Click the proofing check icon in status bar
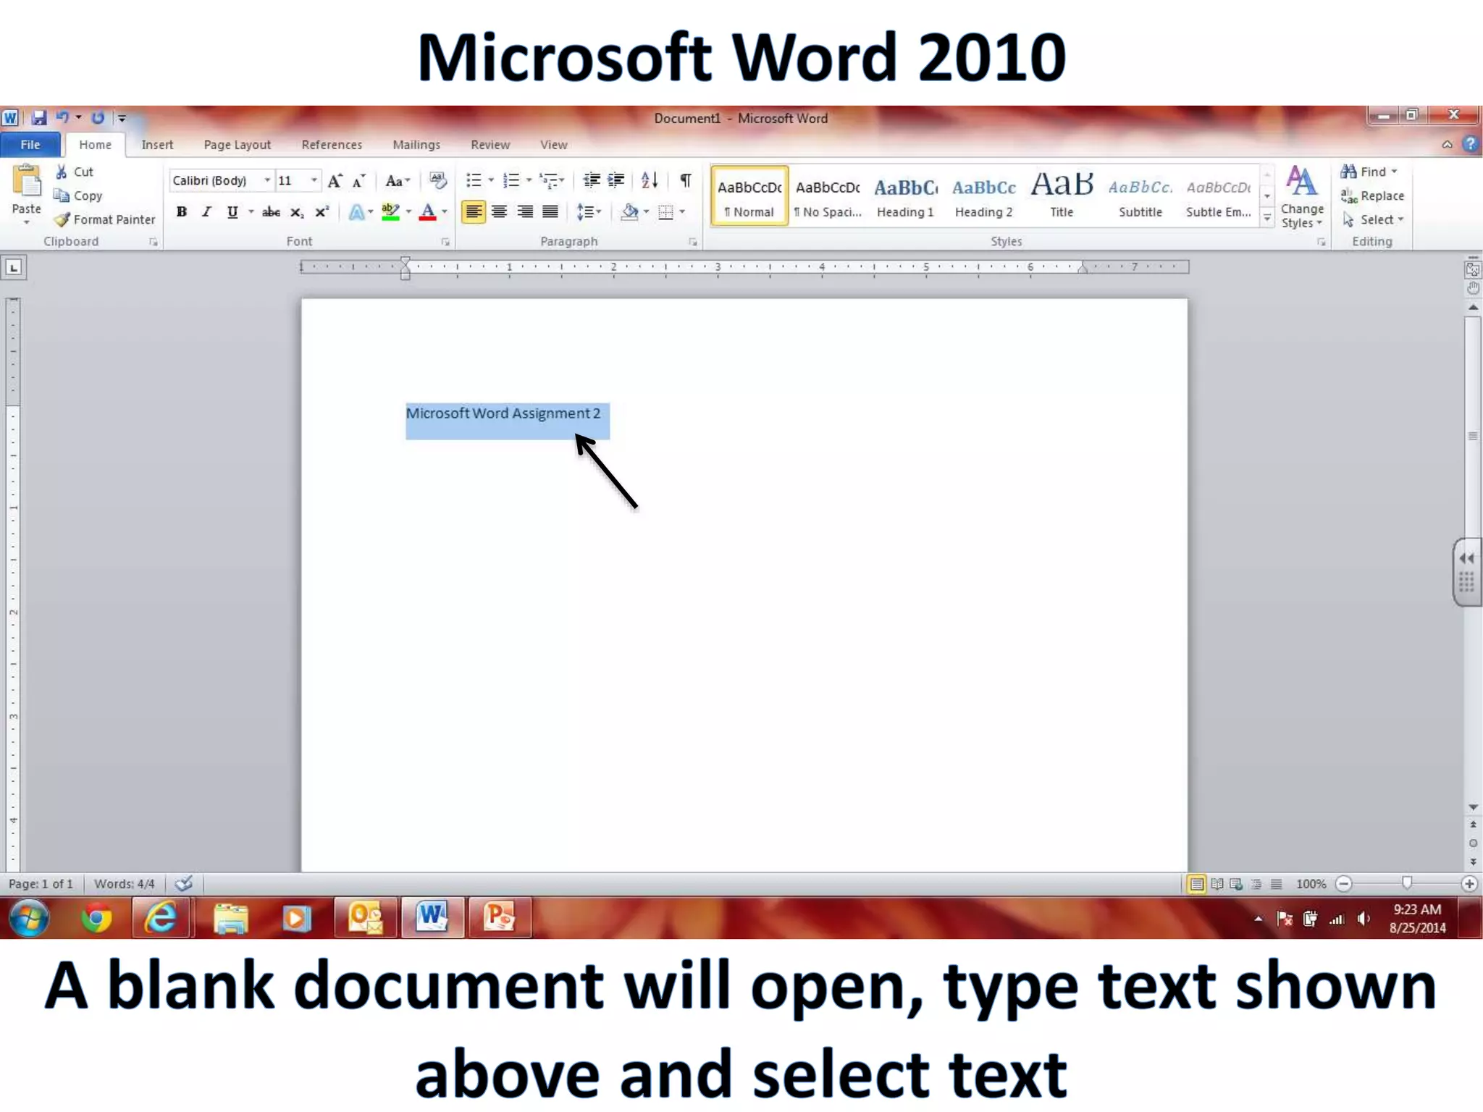This screenshot has width=1483, height=1112. (184, 883)
